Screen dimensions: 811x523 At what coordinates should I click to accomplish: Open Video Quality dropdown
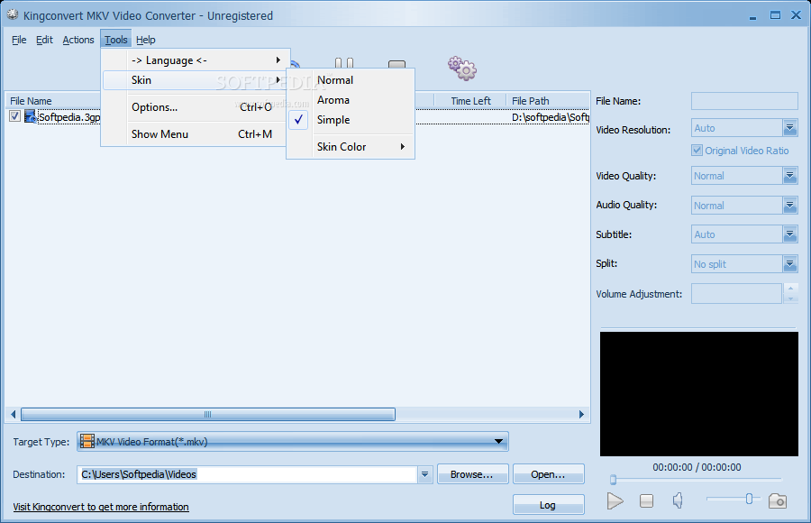point(789,176)
